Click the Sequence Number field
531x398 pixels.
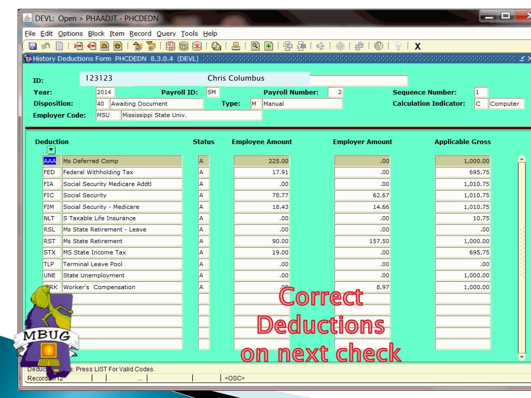481,92
